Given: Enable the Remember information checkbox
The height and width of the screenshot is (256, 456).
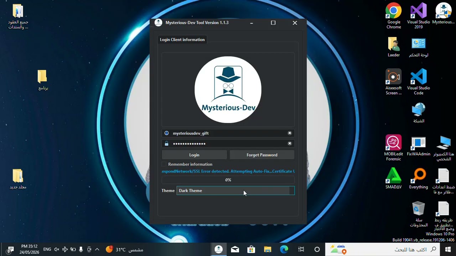Looking at the screenshot, I should pyautogui.click(x=164, y=164).
